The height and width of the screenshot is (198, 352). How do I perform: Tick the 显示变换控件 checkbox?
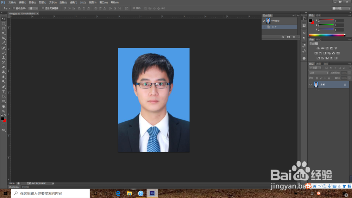coord(43,8)
